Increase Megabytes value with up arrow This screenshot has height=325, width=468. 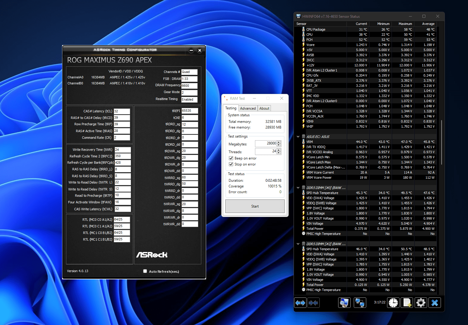pos(279,142)
